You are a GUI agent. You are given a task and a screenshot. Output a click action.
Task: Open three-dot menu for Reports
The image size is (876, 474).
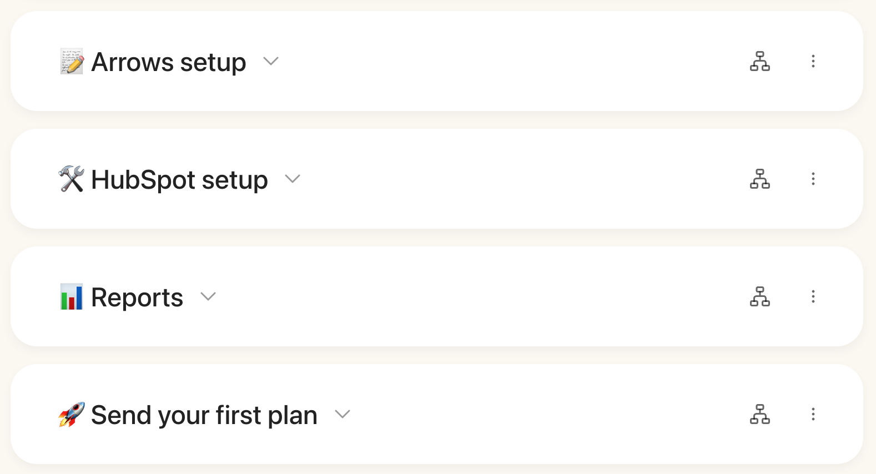tap(813, 296)
